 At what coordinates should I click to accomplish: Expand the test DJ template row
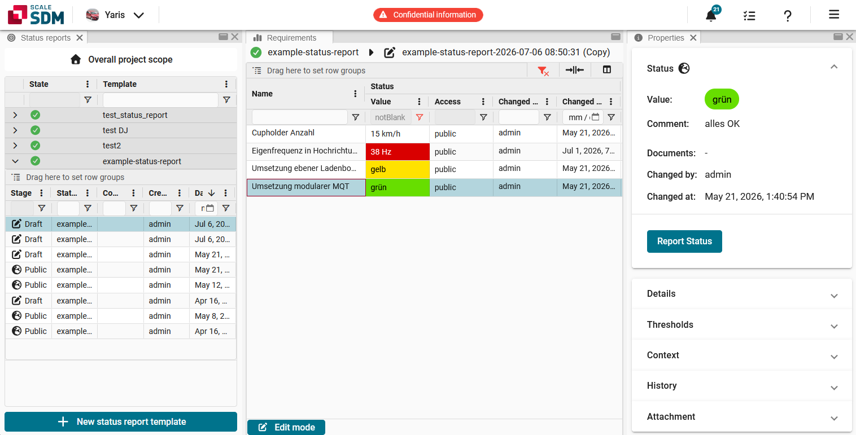coord(15,130)
